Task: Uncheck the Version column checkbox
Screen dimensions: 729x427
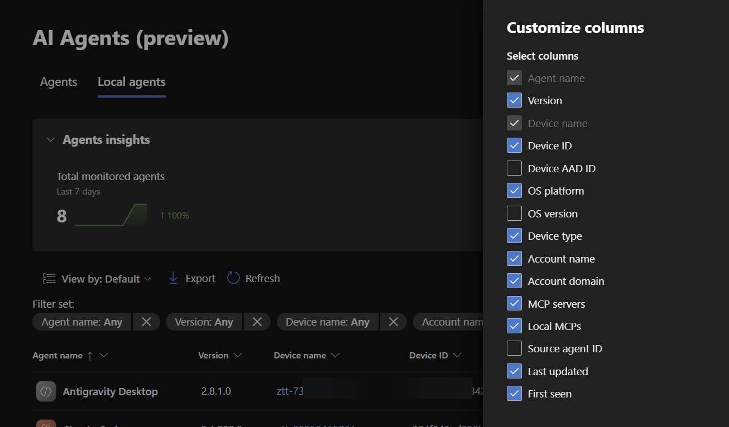Action: 514,100
